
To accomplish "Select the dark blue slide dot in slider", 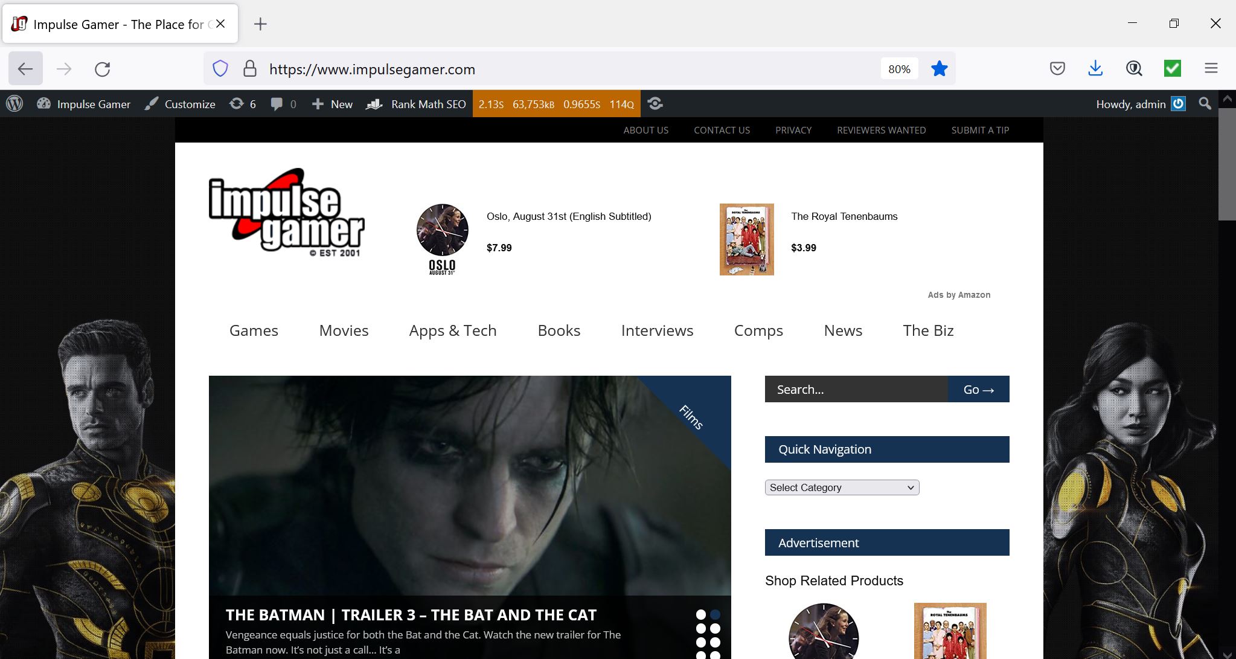I will [716, 614].
